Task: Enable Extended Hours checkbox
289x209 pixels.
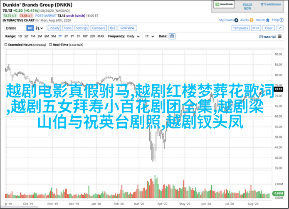Action: 6,45
